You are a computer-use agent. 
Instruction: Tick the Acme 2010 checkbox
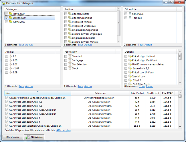[x=7, y=22]
